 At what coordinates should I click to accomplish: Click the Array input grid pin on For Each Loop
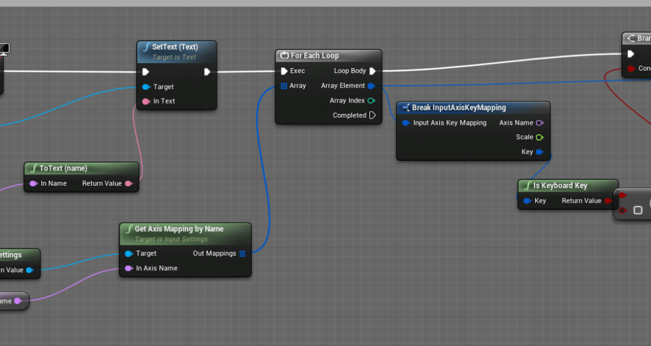(x=284, y=86)
